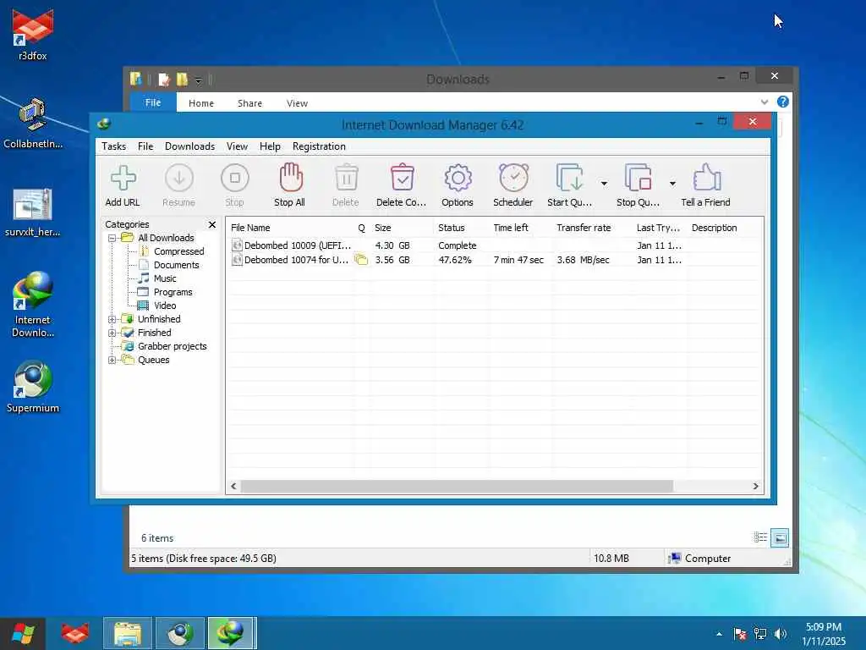Expand the Queues category
Image resolution: width=866 pixels, height=650 pixels.
point(112,360)
